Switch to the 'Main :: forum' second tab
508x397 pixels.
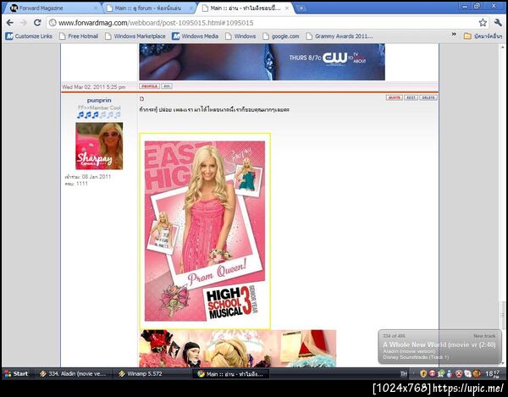point(149,8)
